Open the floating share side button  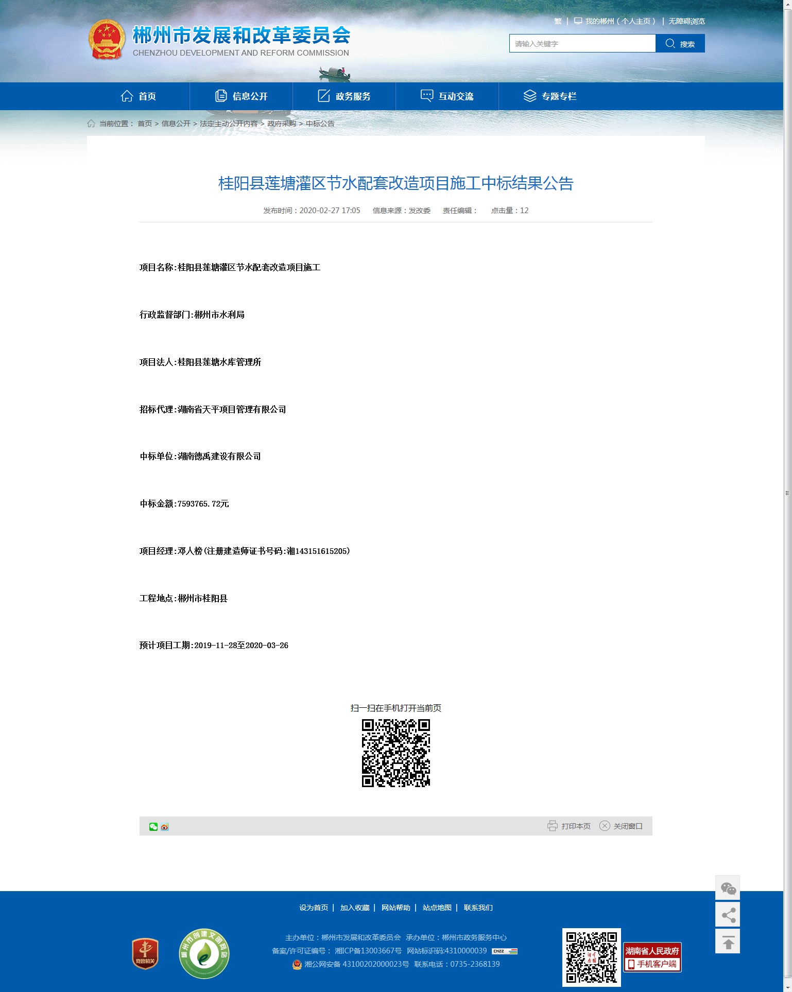click(728, 915)
